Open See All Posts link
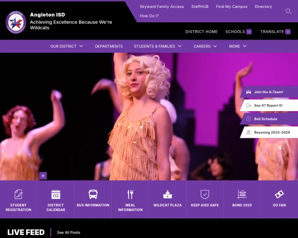 pyautogui.click(x=69, y=233)
